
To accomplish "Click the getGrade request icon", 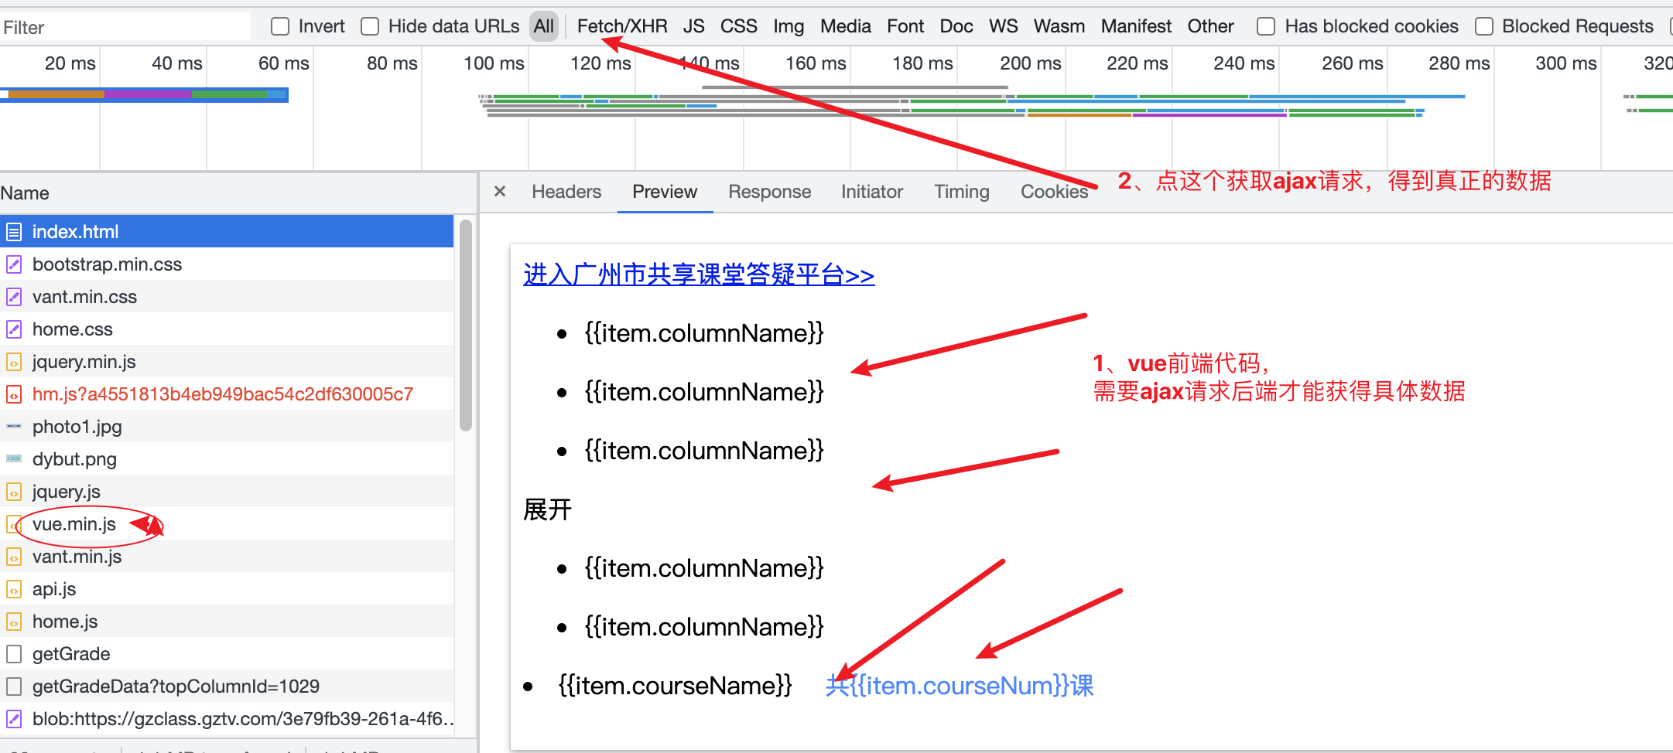I will [x=14, y=654].
